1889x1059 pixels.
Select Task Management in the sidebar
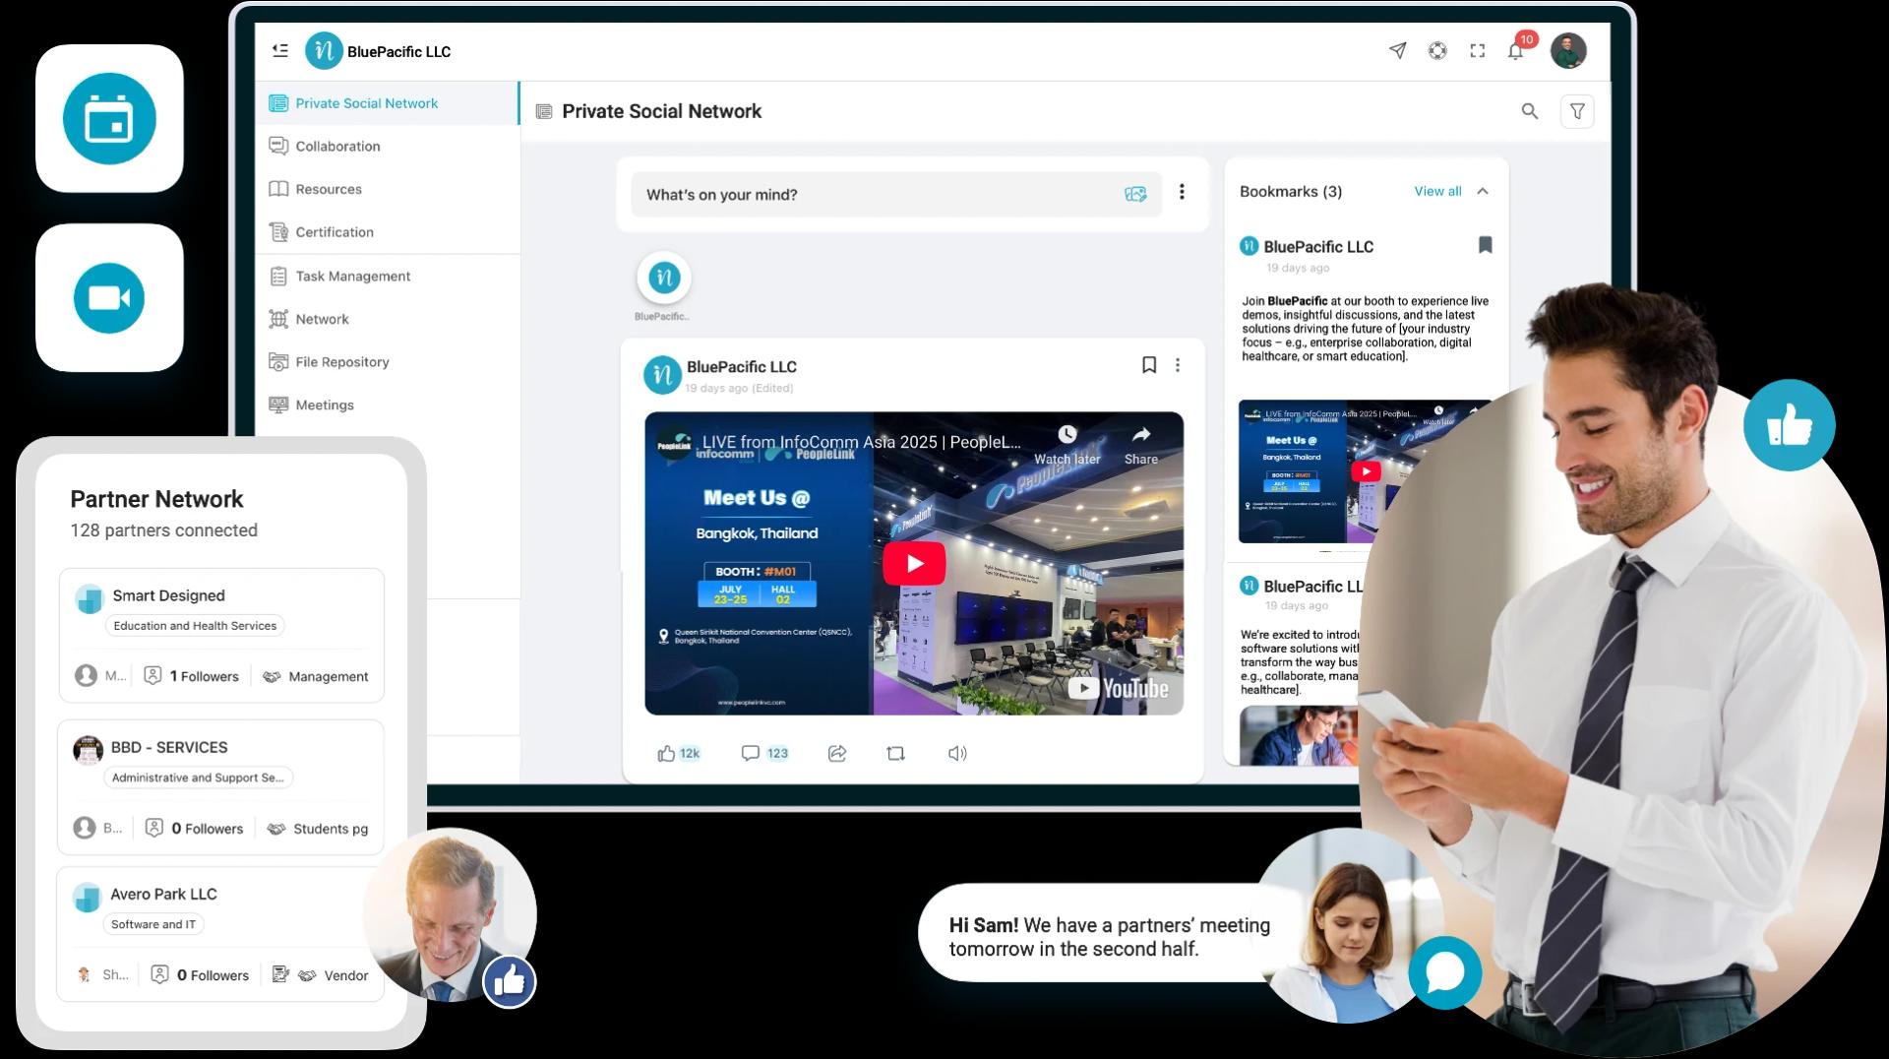click(x=351, y=276)
